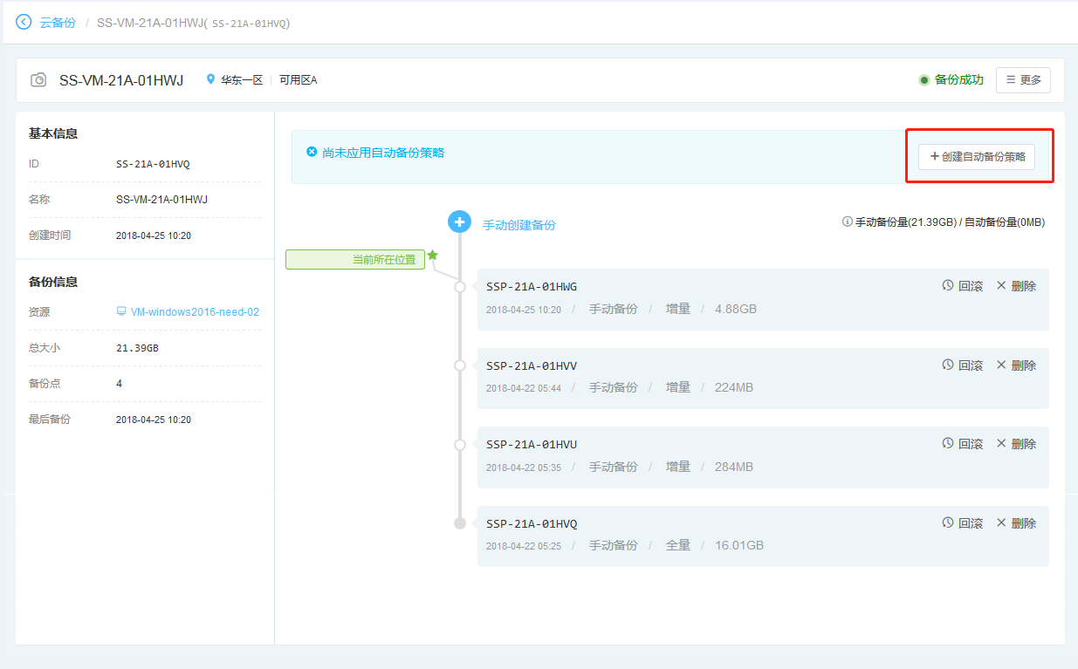Click rollback icon for SSP-21A-01HVV
Viewport: 1078px width, 669px height.
(x=948, y=365)
